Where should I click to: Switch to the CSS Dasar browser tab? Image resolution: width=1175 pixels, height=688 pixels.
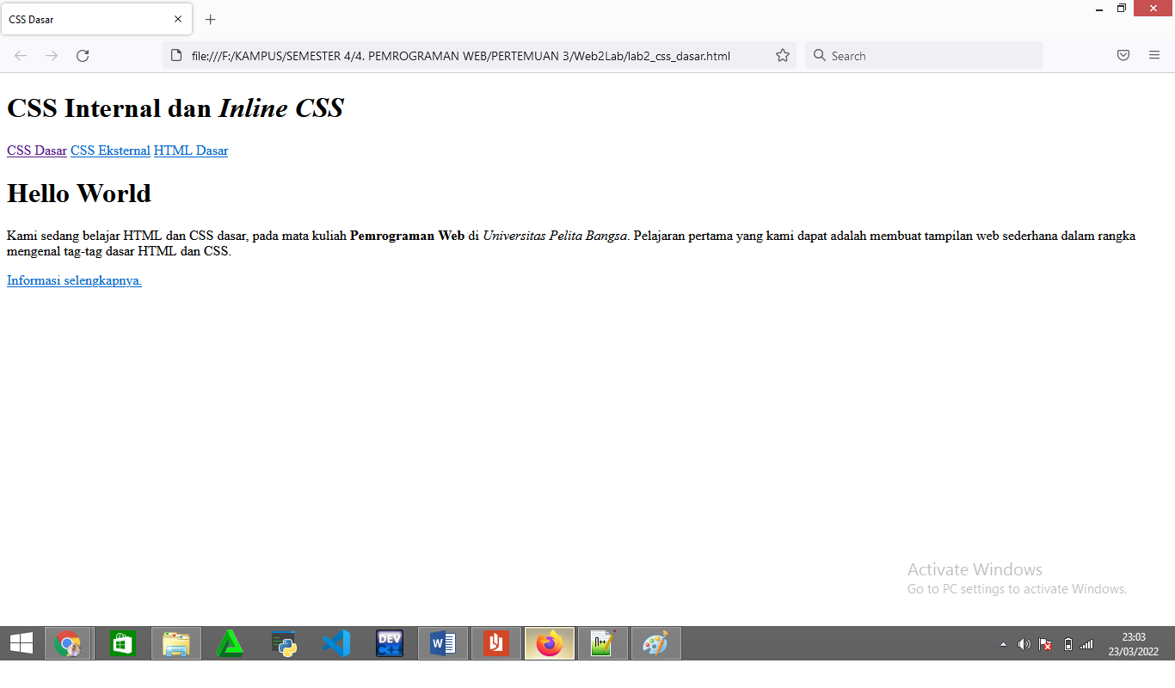86,19
